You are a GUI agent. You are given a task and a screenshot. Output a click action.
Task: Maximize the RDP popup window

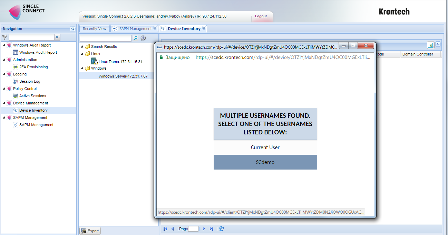[353, 45]
